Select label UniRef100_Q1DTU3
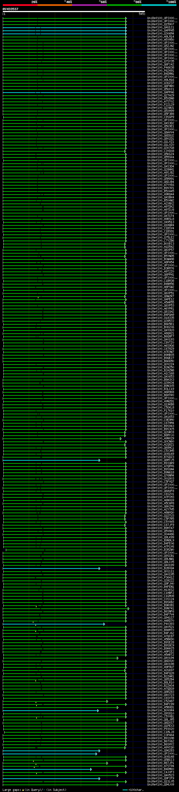The height and width of the screenshot is (792, 179). click(161, 516)
